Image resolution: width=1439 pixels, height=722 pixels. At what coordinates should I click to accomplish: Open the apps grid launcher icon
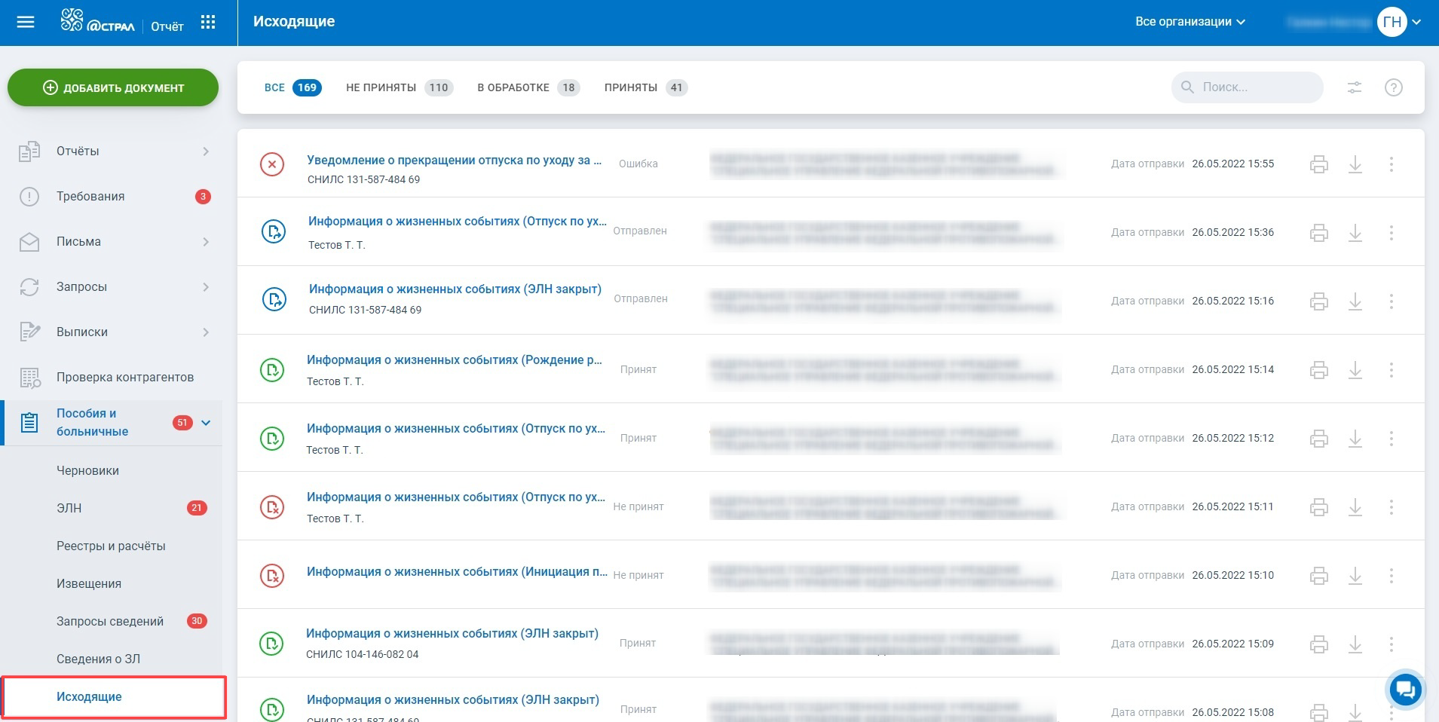[208, 23]
